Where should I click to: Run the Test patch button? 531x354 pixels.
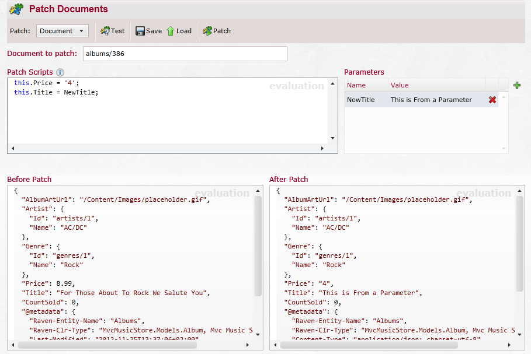(x=113, y=31)
